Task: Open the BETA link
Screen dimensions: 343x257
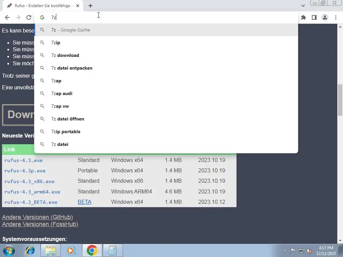Action: click(84, 202)
